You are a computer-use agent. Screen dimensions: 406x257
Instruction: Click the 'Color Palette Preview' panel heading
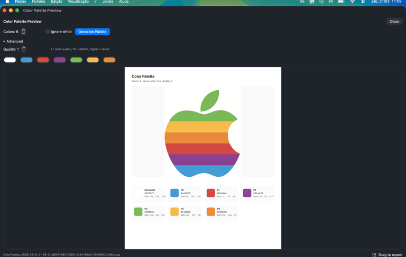[x=22, y=22]
